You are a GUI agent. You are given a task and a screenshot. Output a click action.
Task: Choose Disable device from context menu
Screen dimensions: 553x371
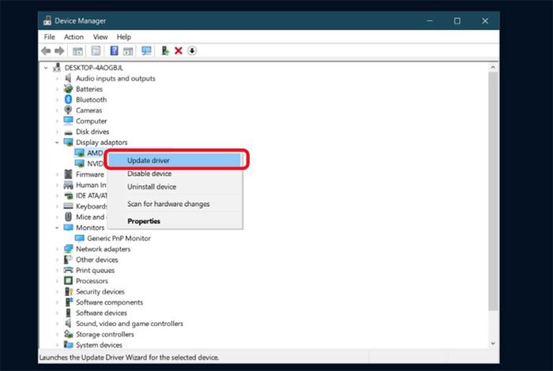click(x=175, y=174)
